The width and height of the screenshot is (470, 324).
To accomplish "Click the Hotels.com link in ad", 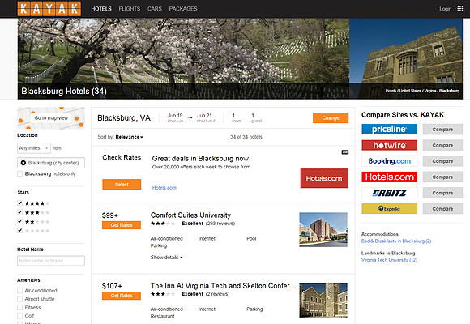I will coord(164,188).
